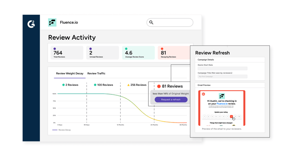The width and height of the screenshot is (292, 157).
Task: Click the yellow warning triangle beside 256 Reviews
Action: point(128,85)
